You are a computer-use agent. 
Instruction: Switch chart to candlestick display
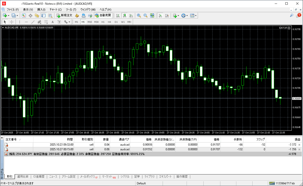click(125, 15)
